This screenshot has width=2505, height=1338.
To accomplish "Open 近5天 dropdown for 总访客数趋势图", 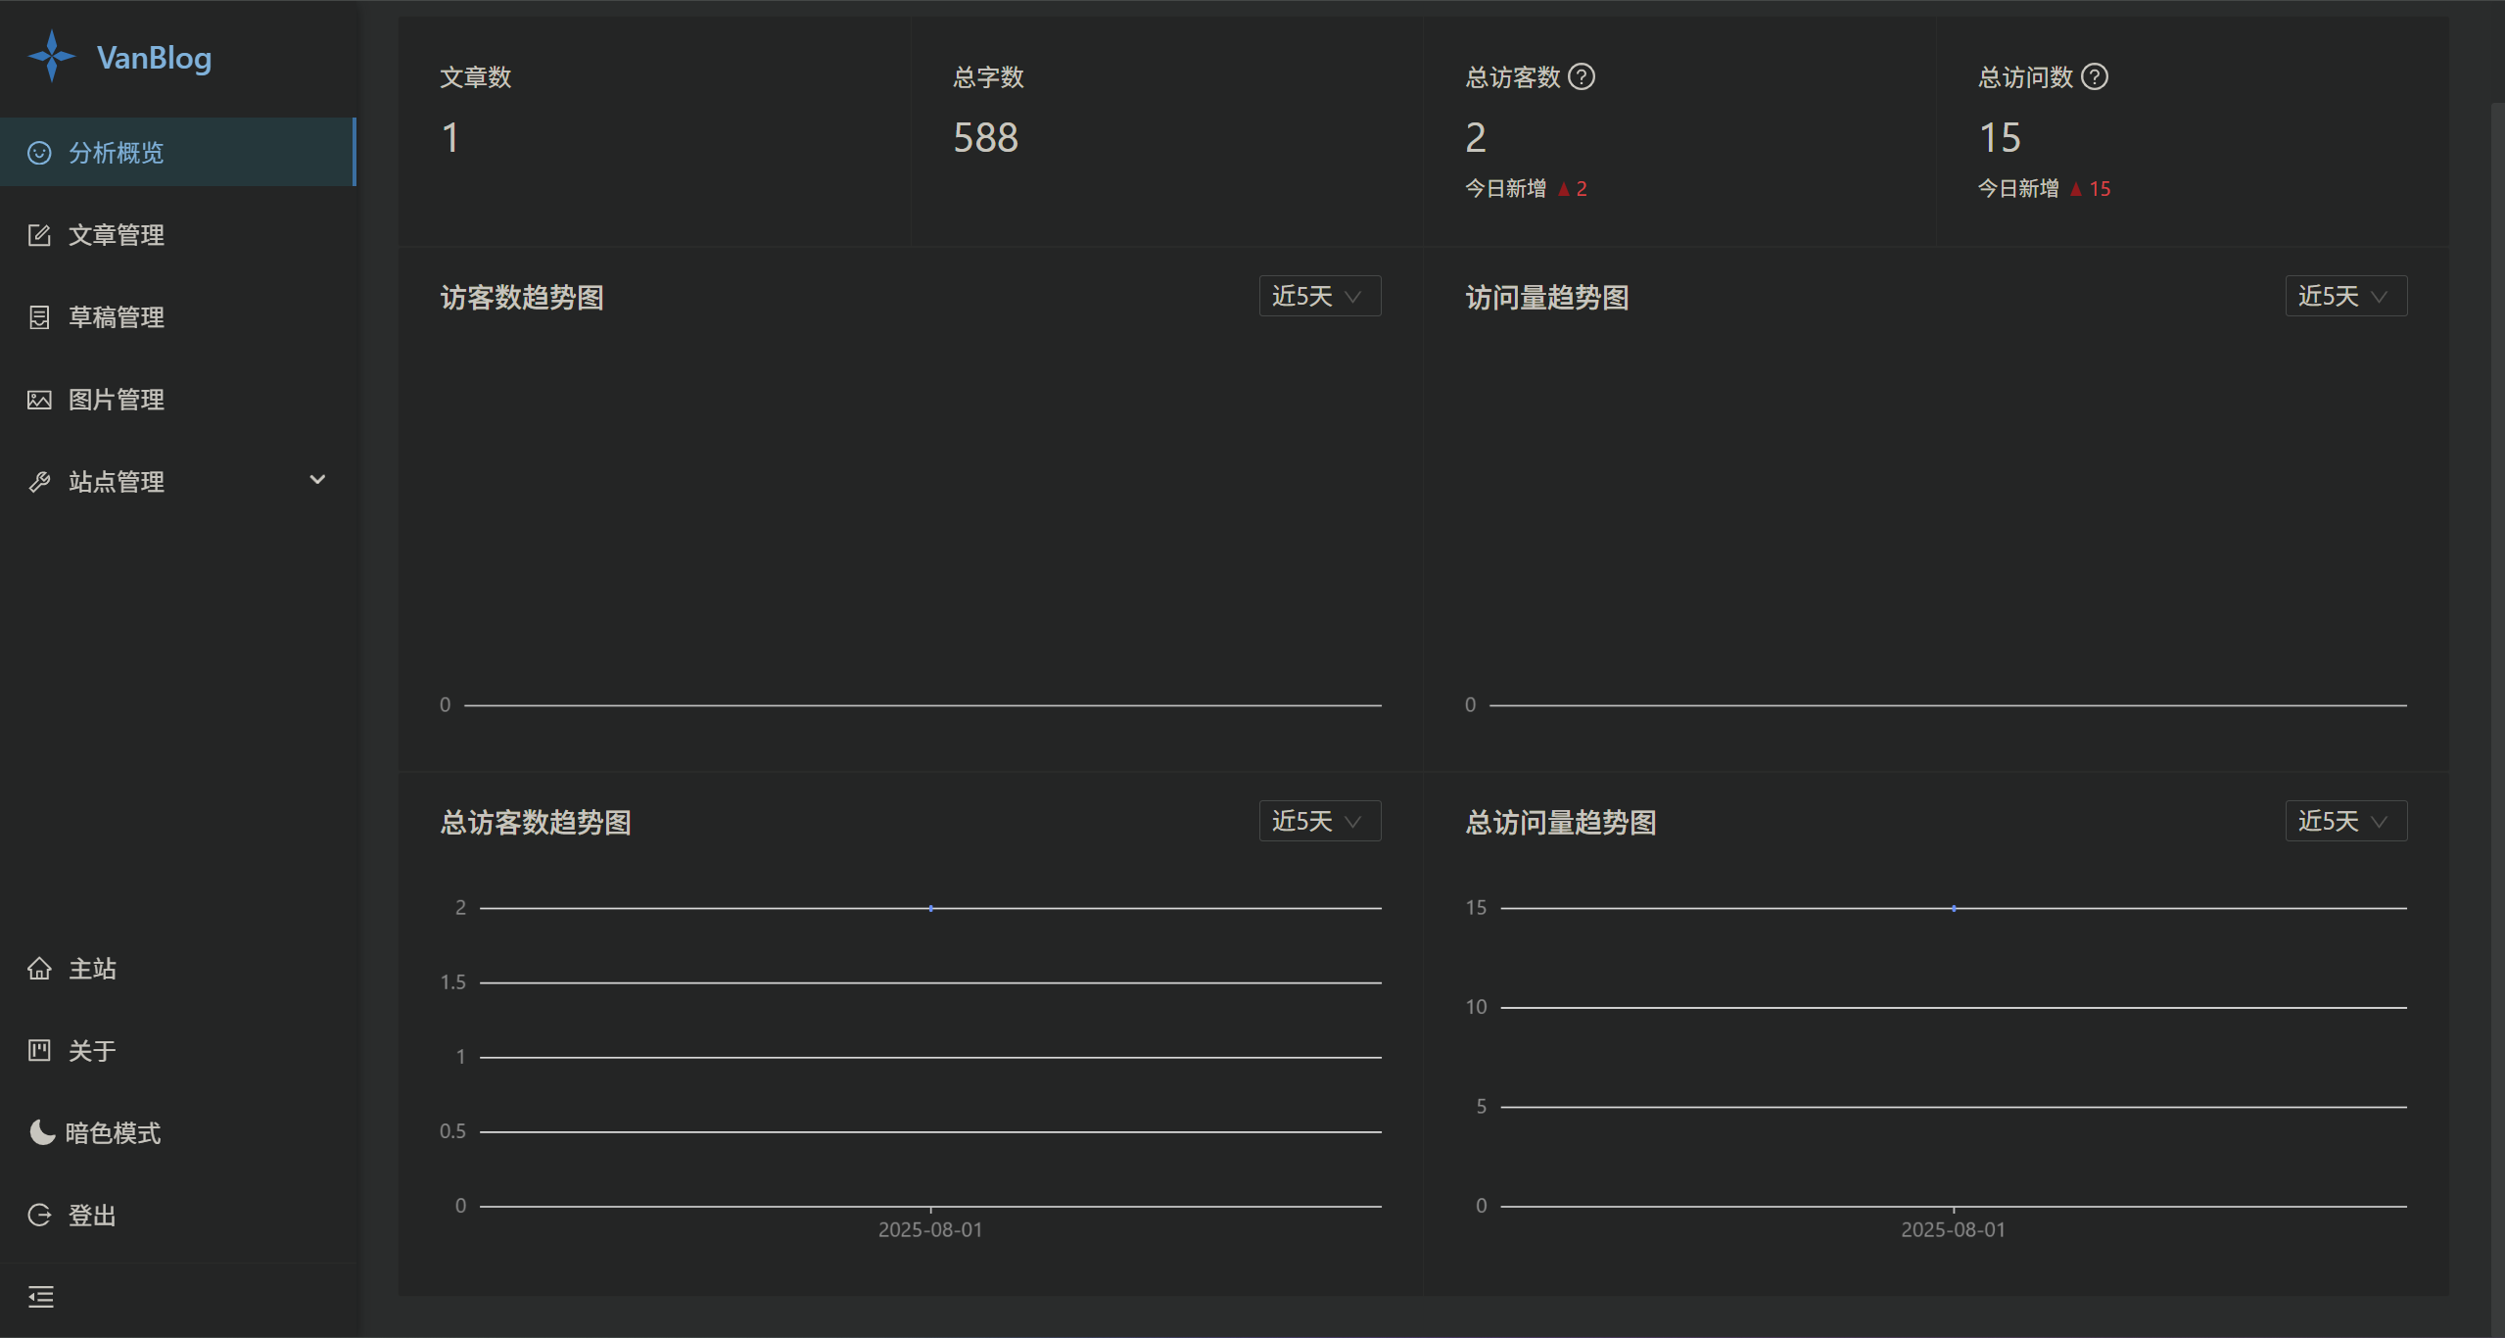I will 1319,821.
